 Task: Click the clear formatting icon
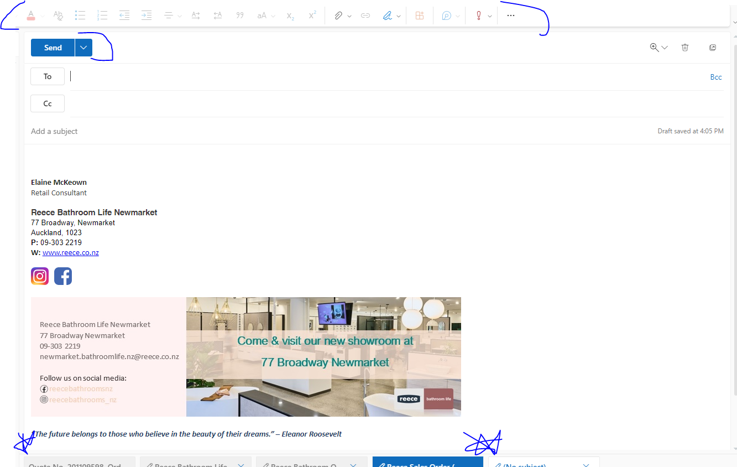tap(58, 15)
